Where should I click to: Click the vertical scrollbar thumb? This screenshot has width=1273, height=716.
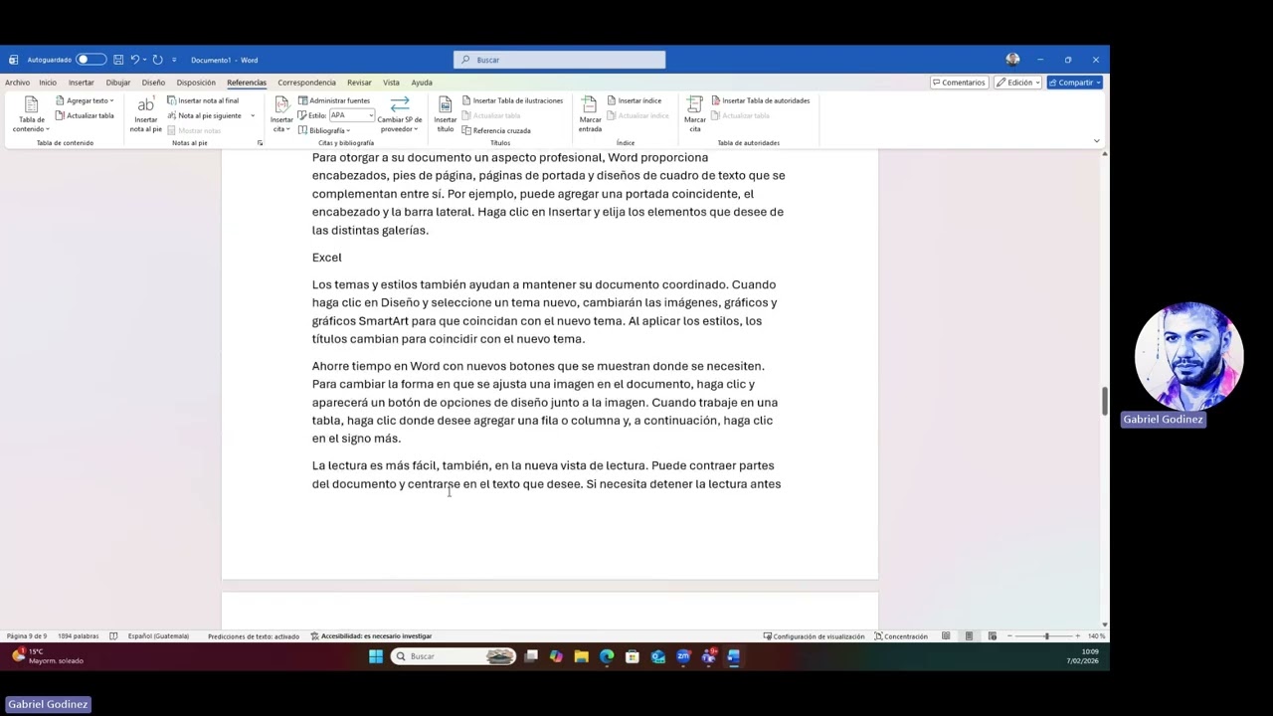[1104, 402]
